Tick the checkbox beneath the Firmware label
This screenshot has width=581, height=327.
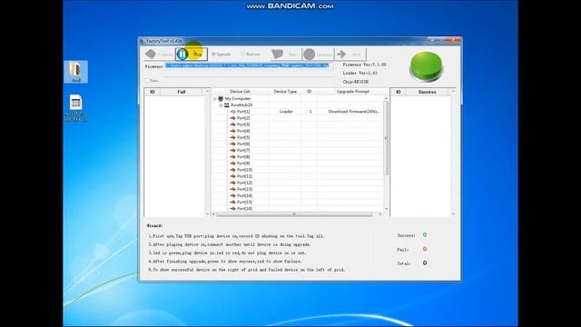(x=147, y=81)
